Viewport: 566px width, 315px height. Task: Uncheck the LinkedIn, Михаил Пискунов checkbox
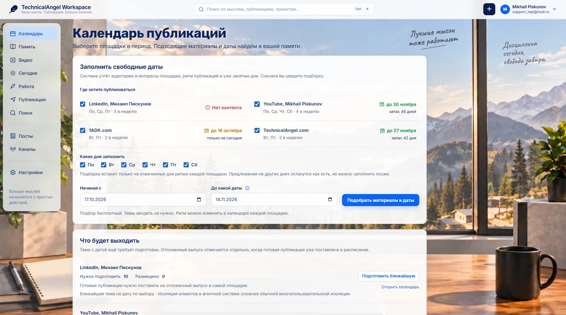coord(82,104)
